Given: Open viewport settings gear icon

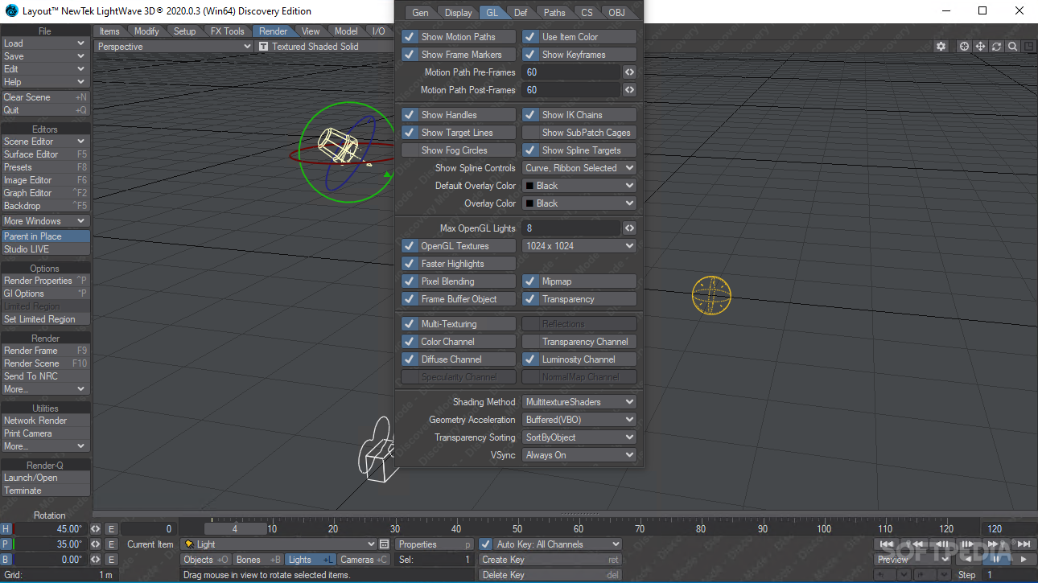Looking at the screenshot, I should pos(941,47).
